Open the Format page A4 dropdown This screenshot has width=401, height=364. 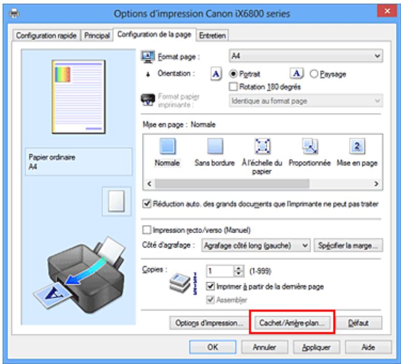[306, 56]
